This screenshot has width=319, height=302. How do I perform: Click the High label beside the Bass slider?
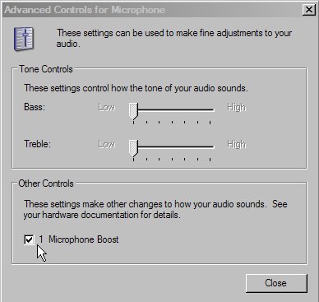[x=237, y=108]
